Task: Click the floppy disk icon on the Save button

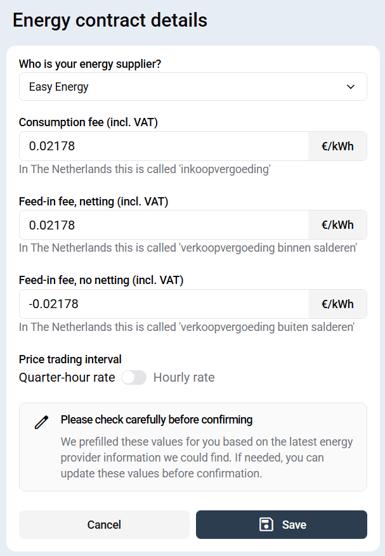Action: 266,524
